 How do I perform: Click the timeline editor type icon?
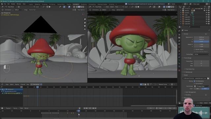tap(2, 108)
